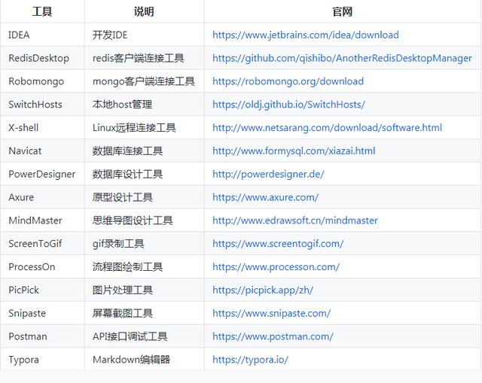Click the AnotherRedisDesktopManager GitHub link
482x383 pixels.
click(342, 58)
